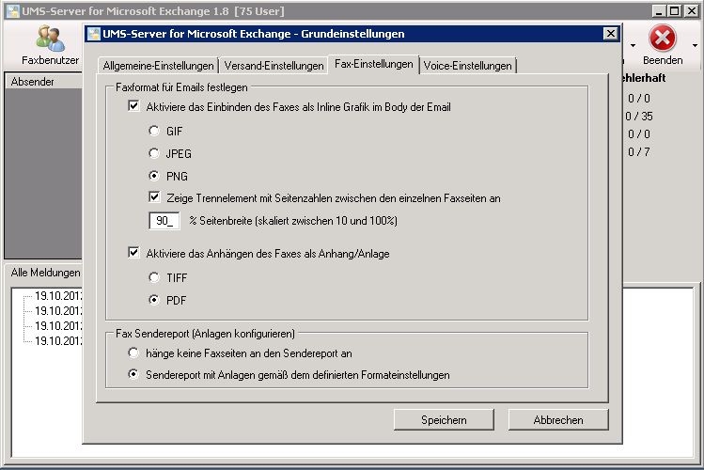
Task: Open Faxbenutzer users icon in main window
Action: coord(51,39)
